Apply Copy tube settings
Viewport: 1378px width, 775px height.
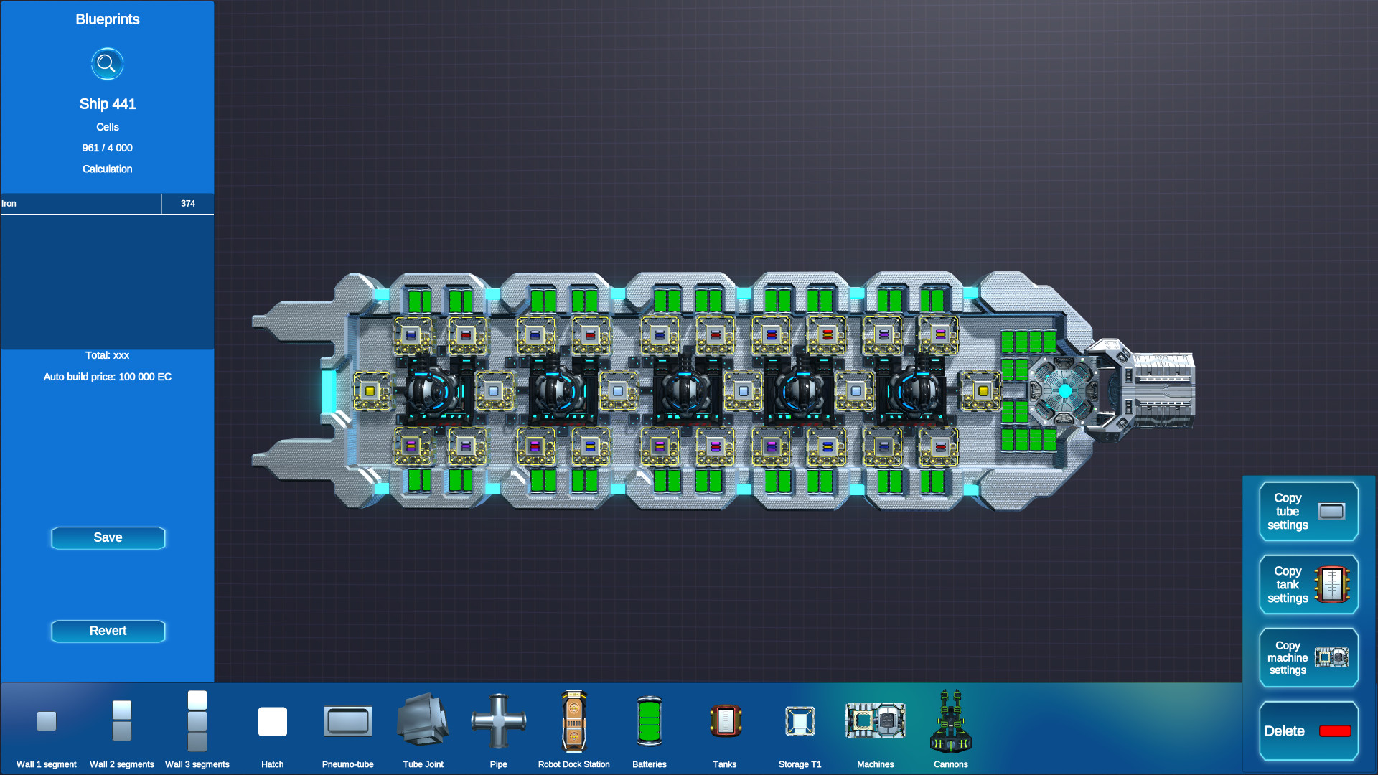coord(1308,511)
